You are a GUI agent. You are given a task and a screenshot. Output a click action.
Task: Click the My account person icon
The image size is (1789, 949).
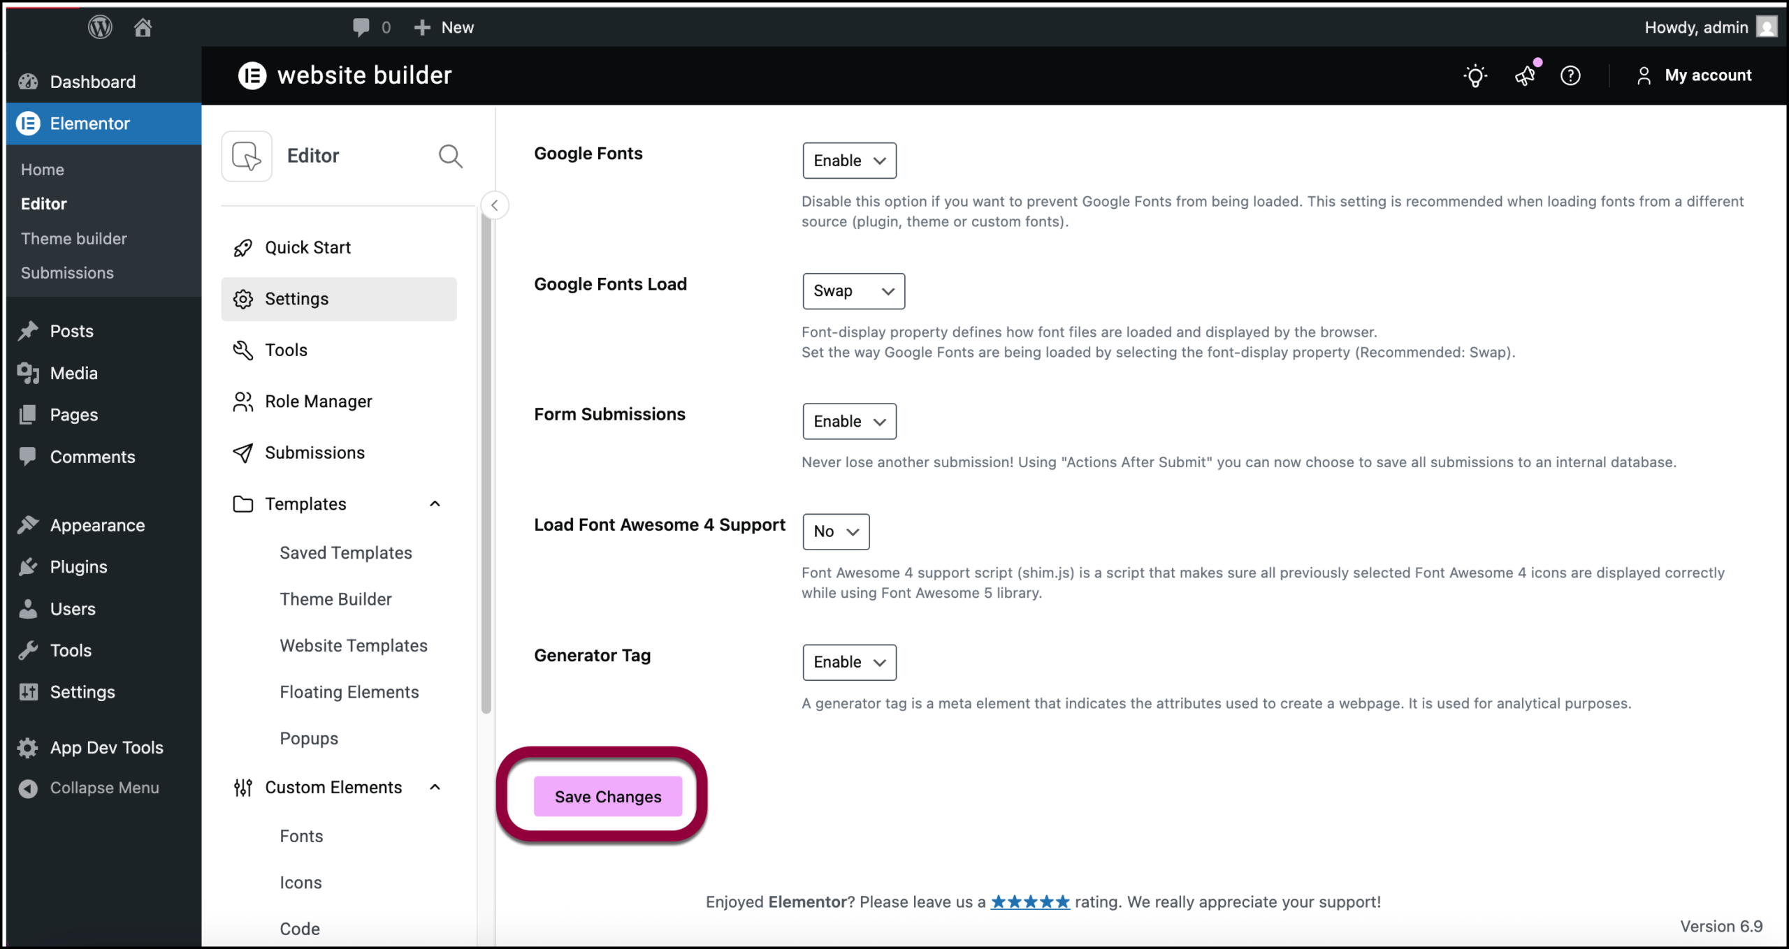[1644, 75]
